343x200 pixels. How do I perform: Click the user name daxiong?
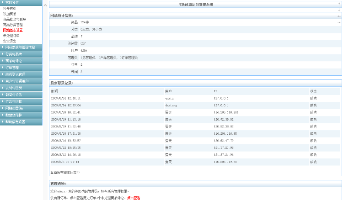[x=171, y=105]
